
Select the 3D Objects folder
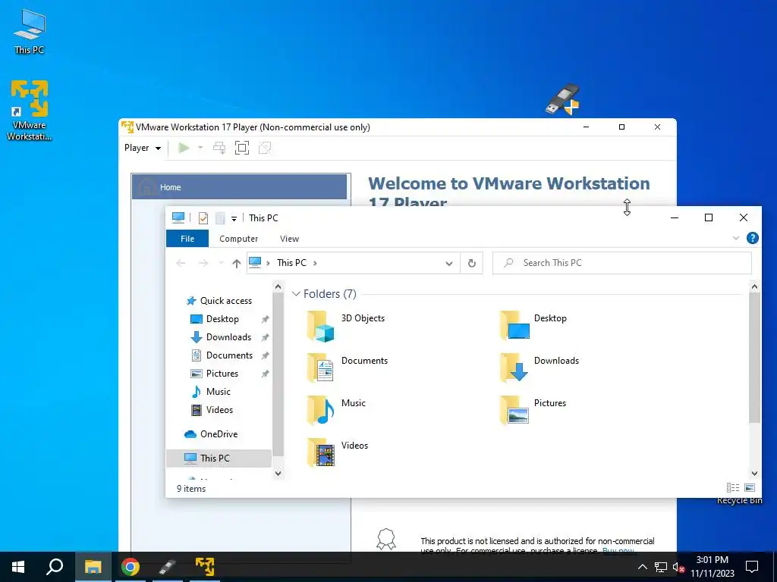[x=346, y=326]
